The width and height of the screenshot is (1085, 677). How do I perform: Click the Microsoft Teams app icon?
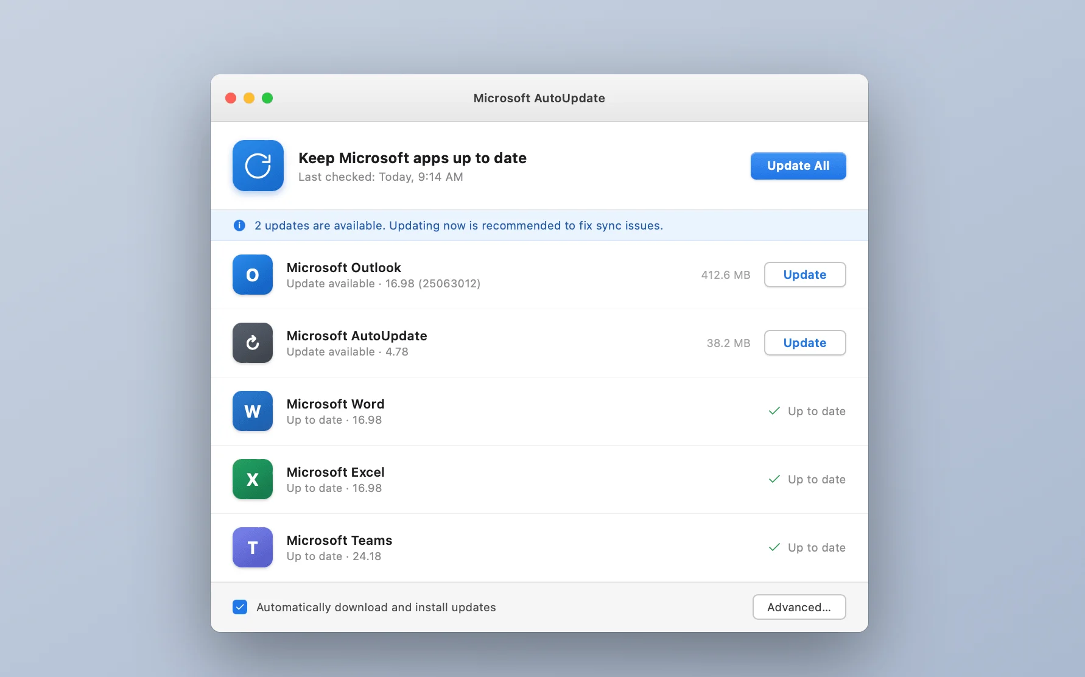pyautogui.click(x=253, y=547)
